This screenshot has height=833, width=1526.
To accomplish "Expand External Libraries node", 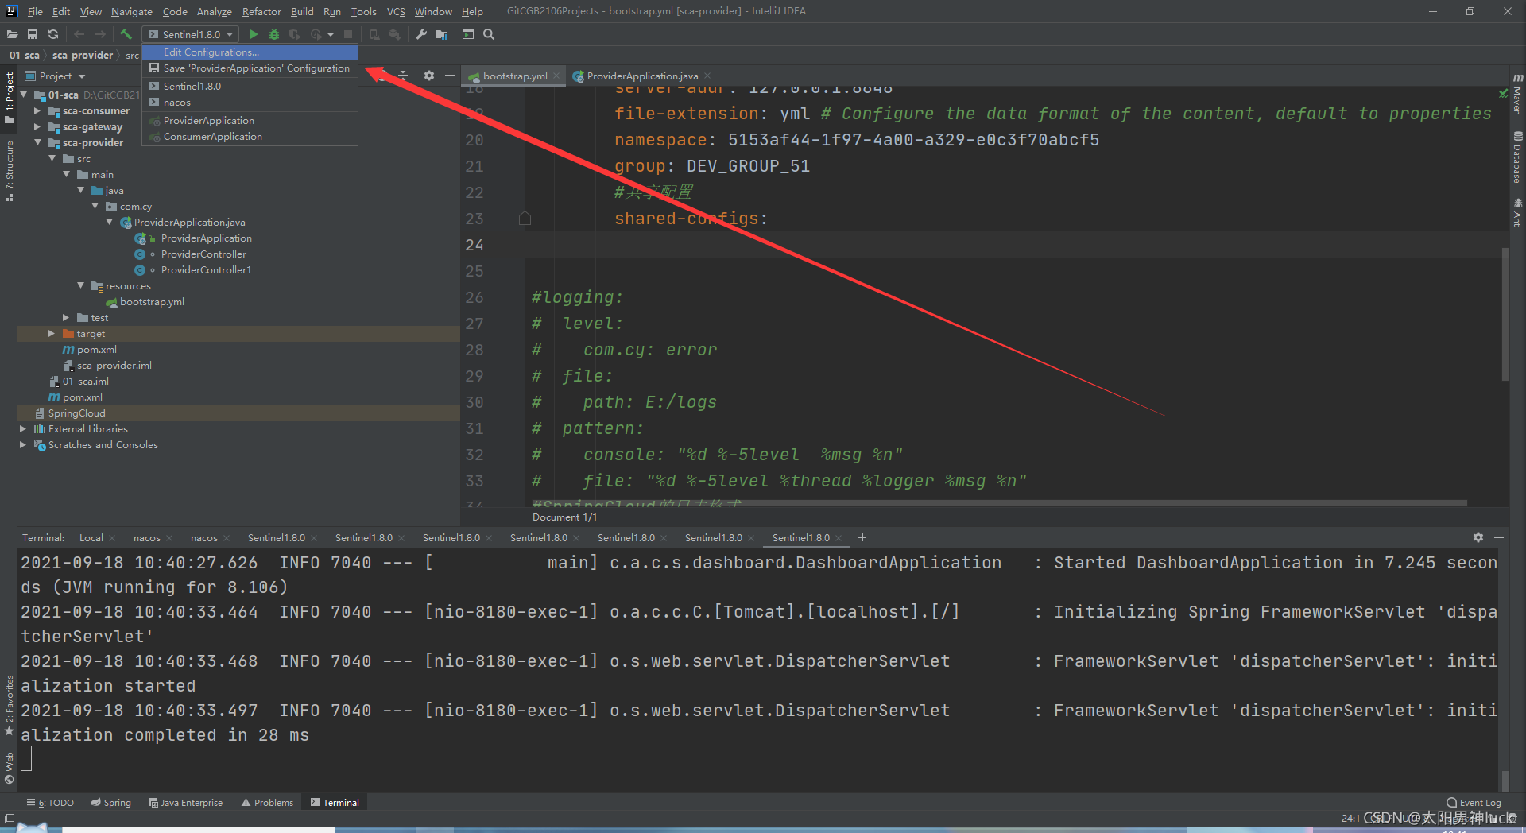I will coord(23,429).
